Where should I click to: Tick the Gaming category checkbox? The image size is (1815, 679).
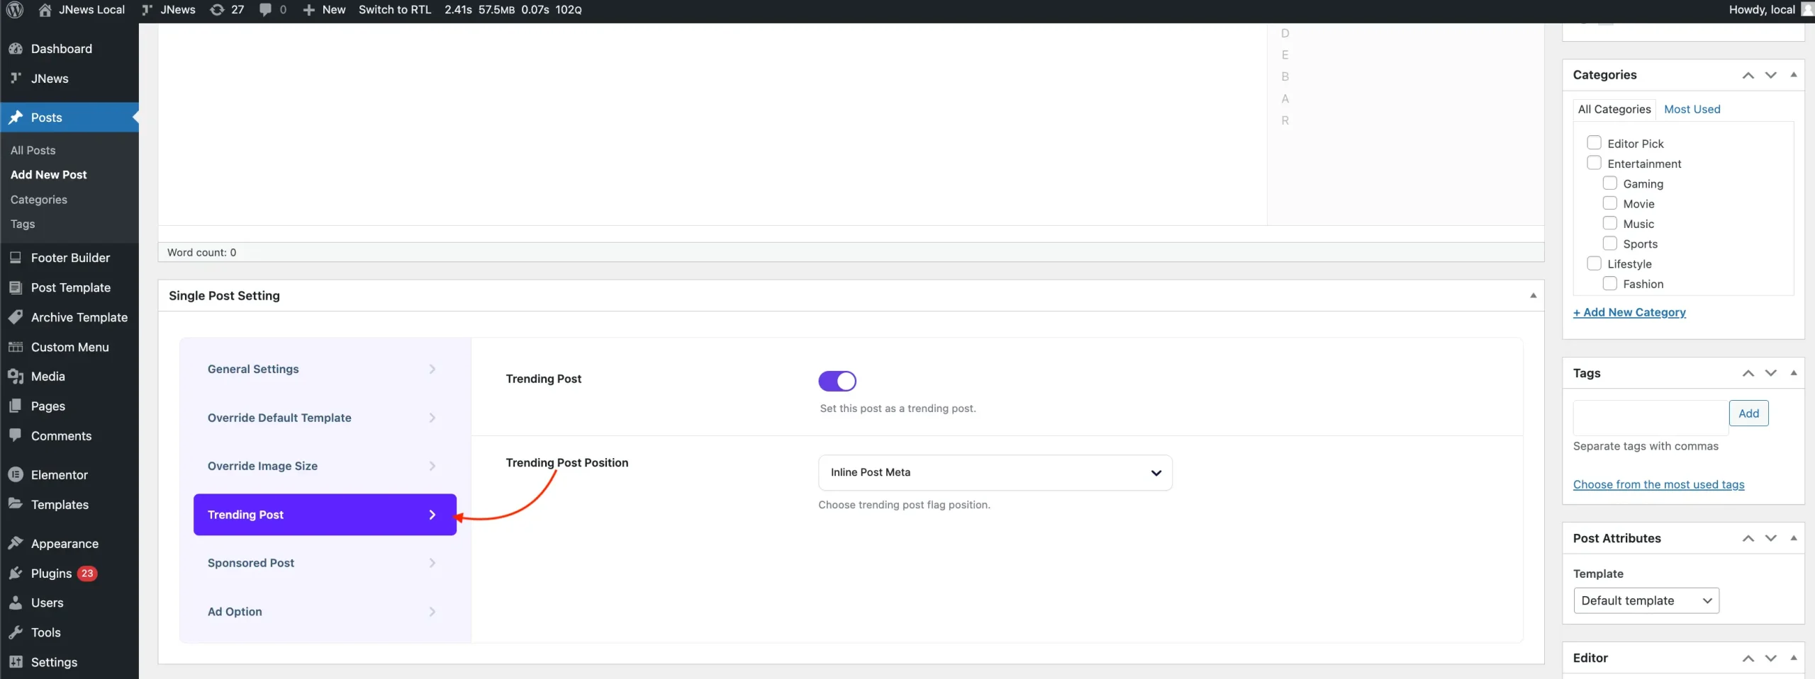point(1609,183)
